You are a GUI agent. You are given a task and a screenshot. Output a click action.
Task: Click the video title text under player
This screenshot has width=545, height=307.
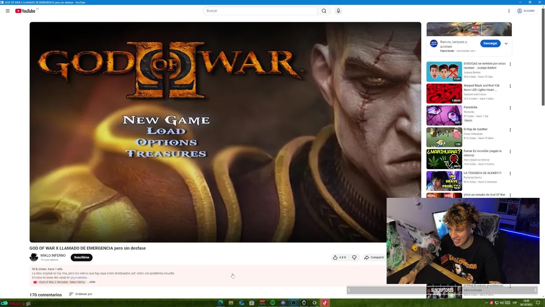87,248
